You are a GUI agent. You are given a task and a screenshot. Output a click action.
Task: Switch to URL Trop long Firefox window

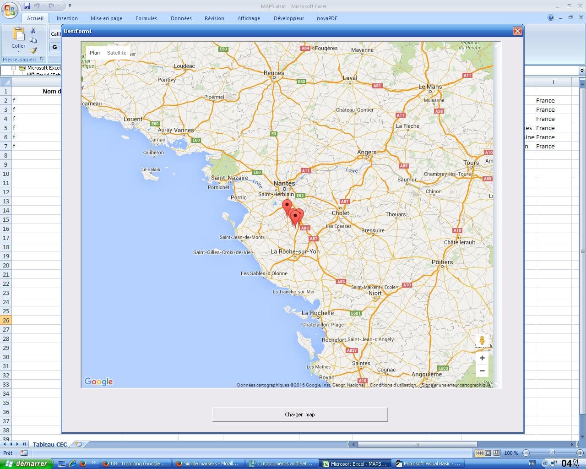[135, 464]
